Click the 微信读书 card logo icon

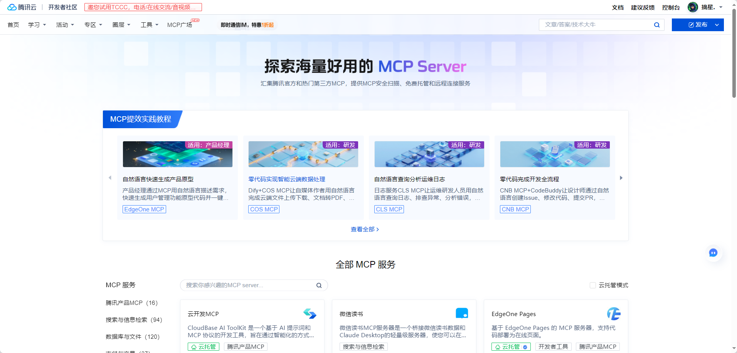pos(462,313)
